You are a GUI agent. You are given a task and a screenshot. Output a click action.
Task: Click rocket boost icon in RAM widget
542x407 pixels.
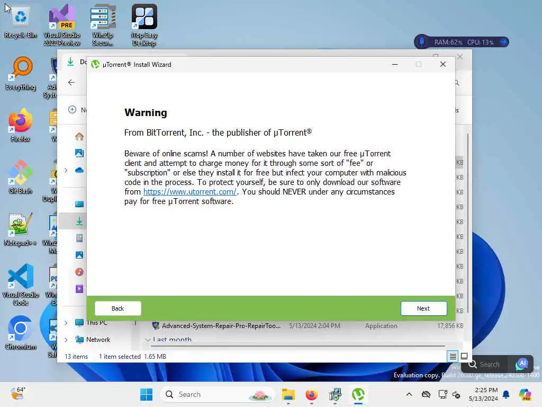coord(422,42)
